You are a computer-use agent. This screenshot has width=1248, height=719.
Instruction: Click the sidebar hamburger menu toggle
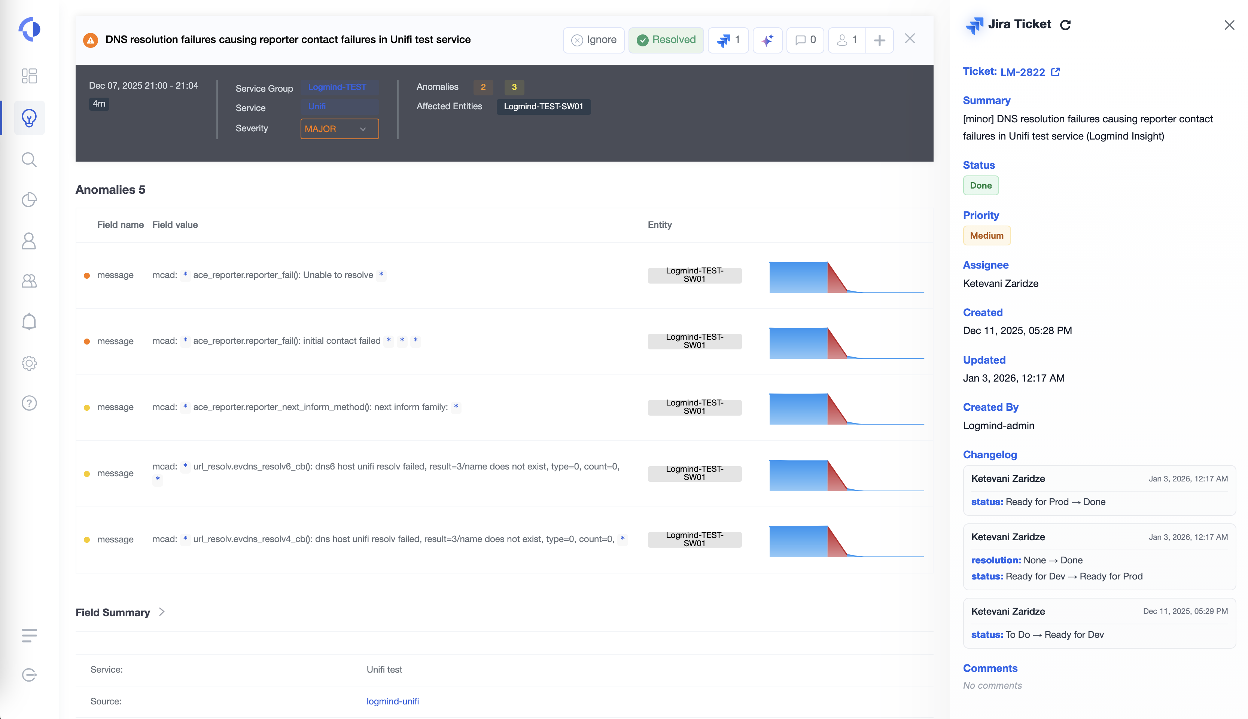[29, 635]
